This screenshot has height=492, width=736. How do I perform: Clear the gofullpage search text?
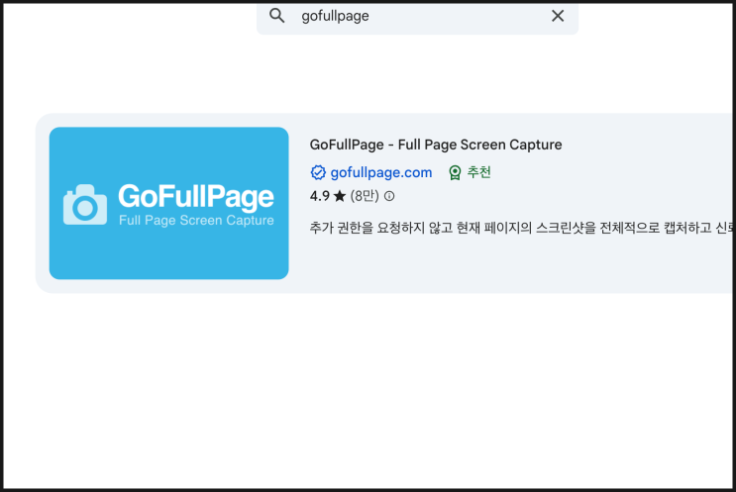point(557,16)
